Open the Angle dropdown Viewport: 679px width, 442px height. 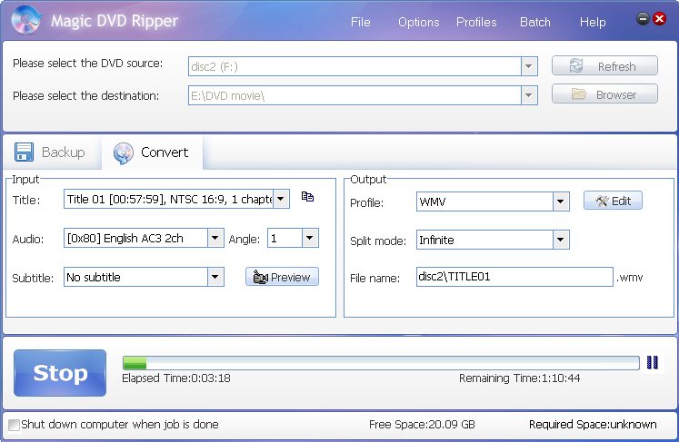(310, 238)
